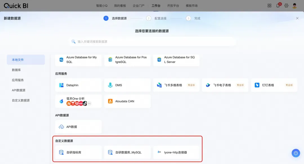
Task: Choose the 自研数据库_MySQL label
Action: 128,152
